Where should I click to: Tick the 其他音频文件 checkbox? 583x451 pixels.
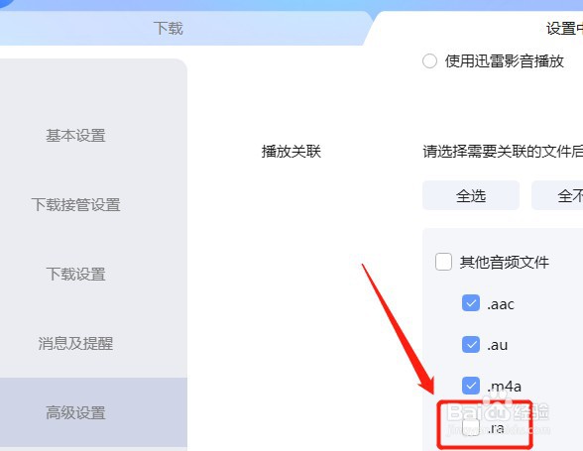(x=443, y=262)
